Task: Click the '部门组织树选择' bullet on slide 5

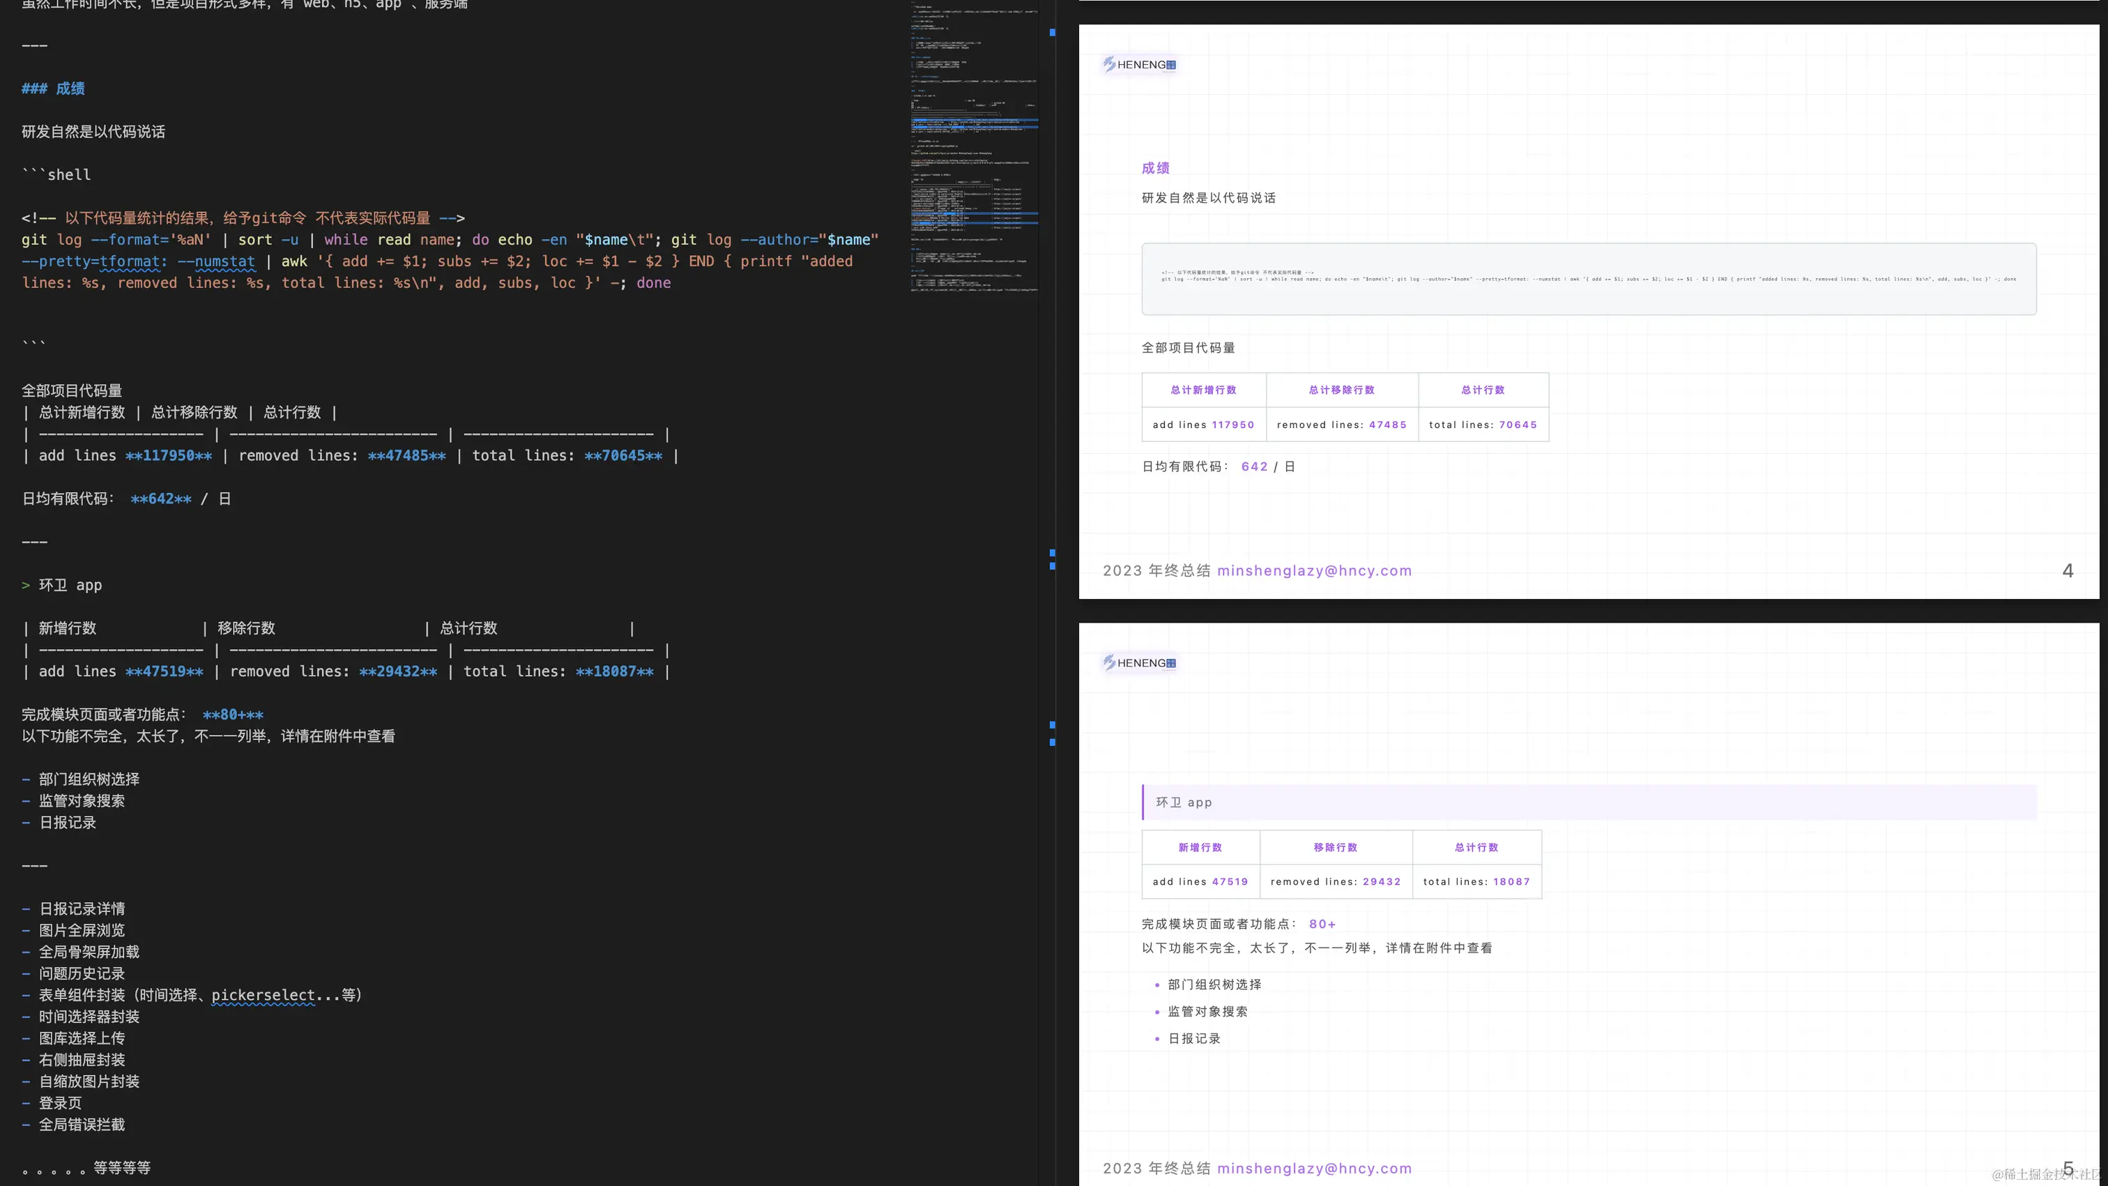Action: coord(1214,984)
